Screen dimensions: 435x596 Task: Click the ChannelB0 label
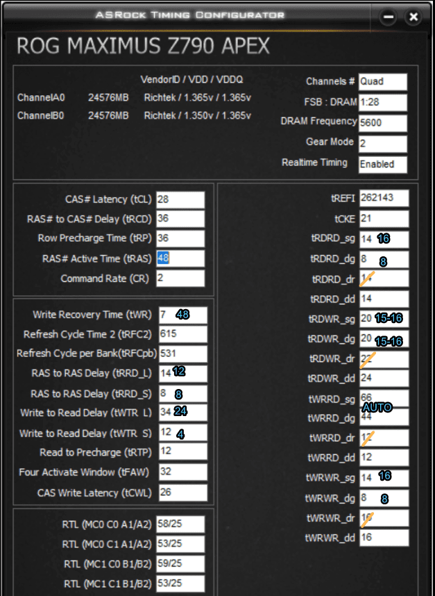(41, 115)
